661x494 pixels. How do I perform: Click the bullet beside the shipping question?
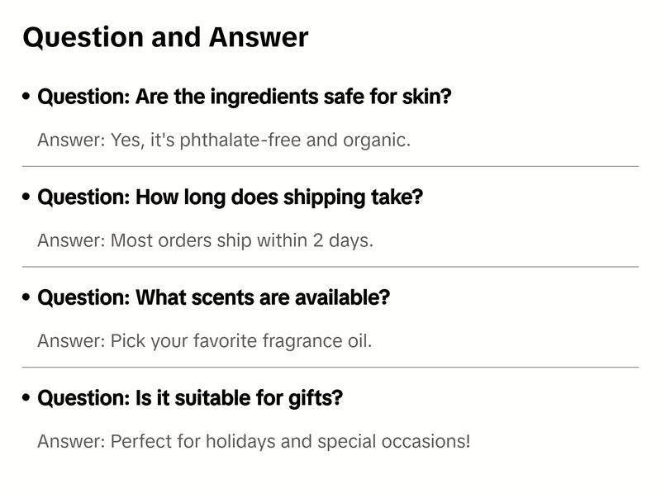pyautogui.click(x=26, y=197)
